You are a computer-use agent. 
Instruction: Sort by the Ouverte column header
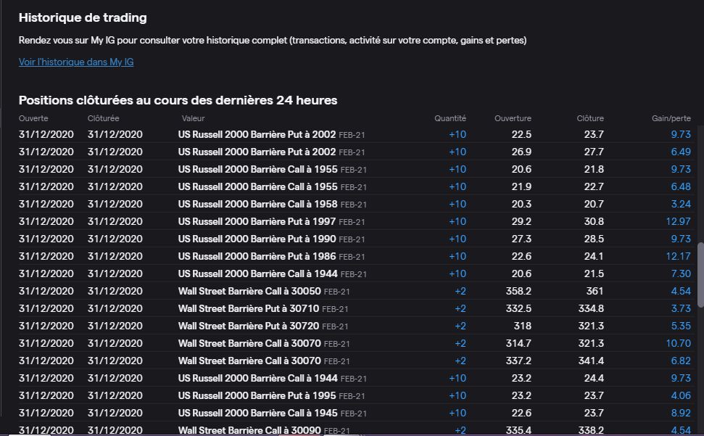pyautogui.click(x=33, y=118)
